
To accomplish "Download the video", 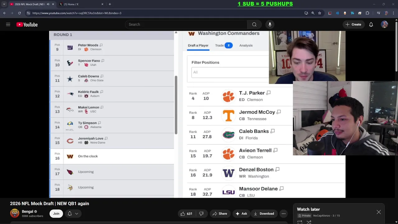I will 264,214.
